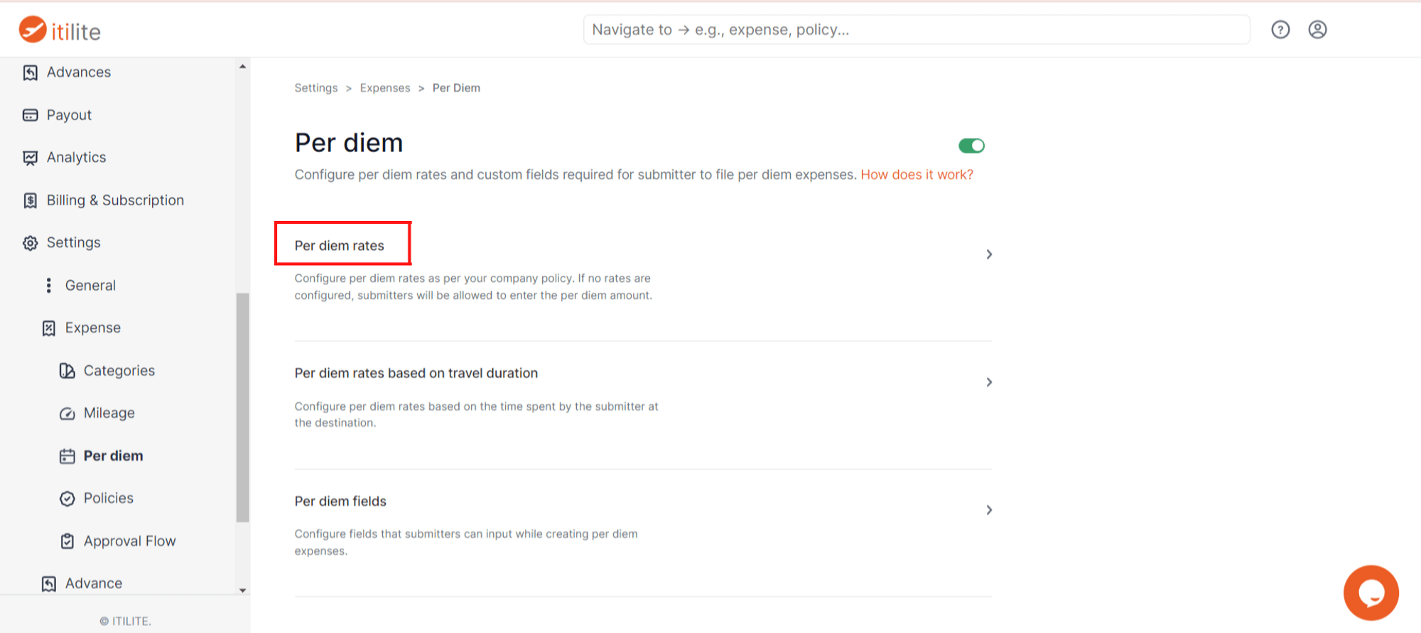
Task: Click the Analytics chart icon
Action: click(x=30, y=158)
